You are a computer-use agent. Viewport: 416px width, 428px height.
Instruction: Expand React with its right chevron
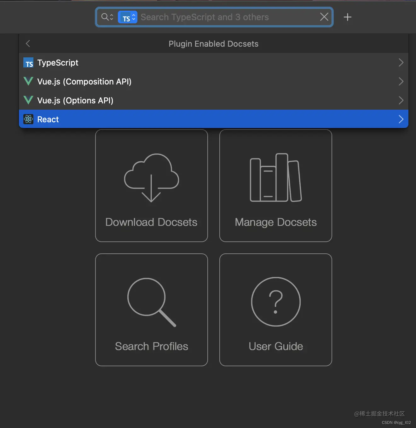click(401, 119)
